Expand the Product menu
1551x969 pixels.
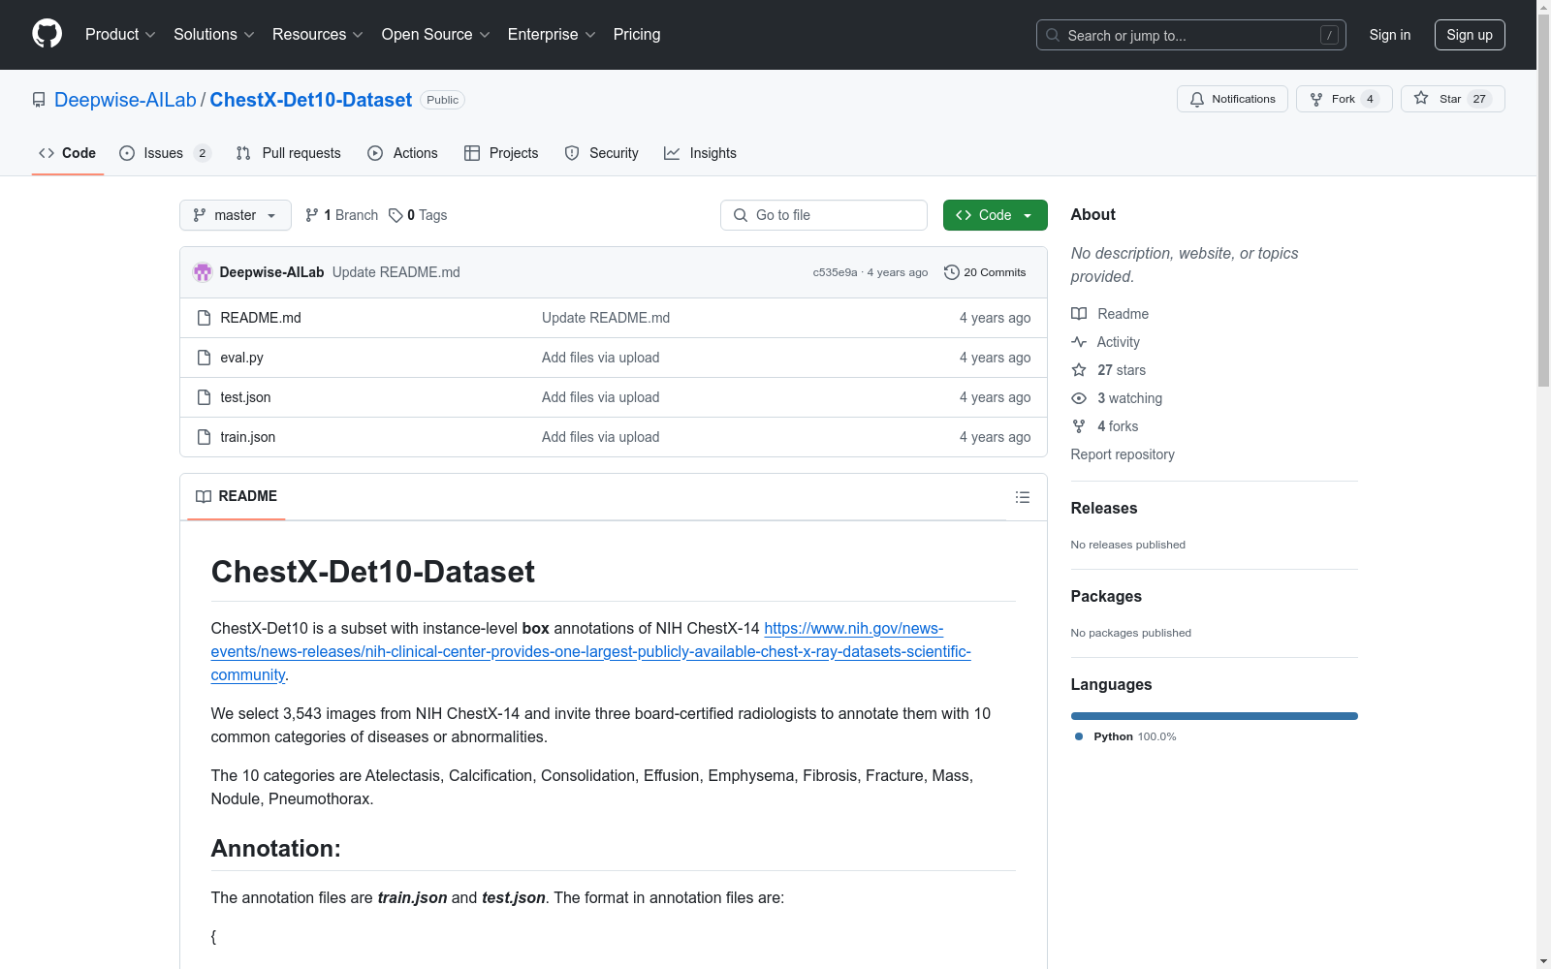click(120, 34)
